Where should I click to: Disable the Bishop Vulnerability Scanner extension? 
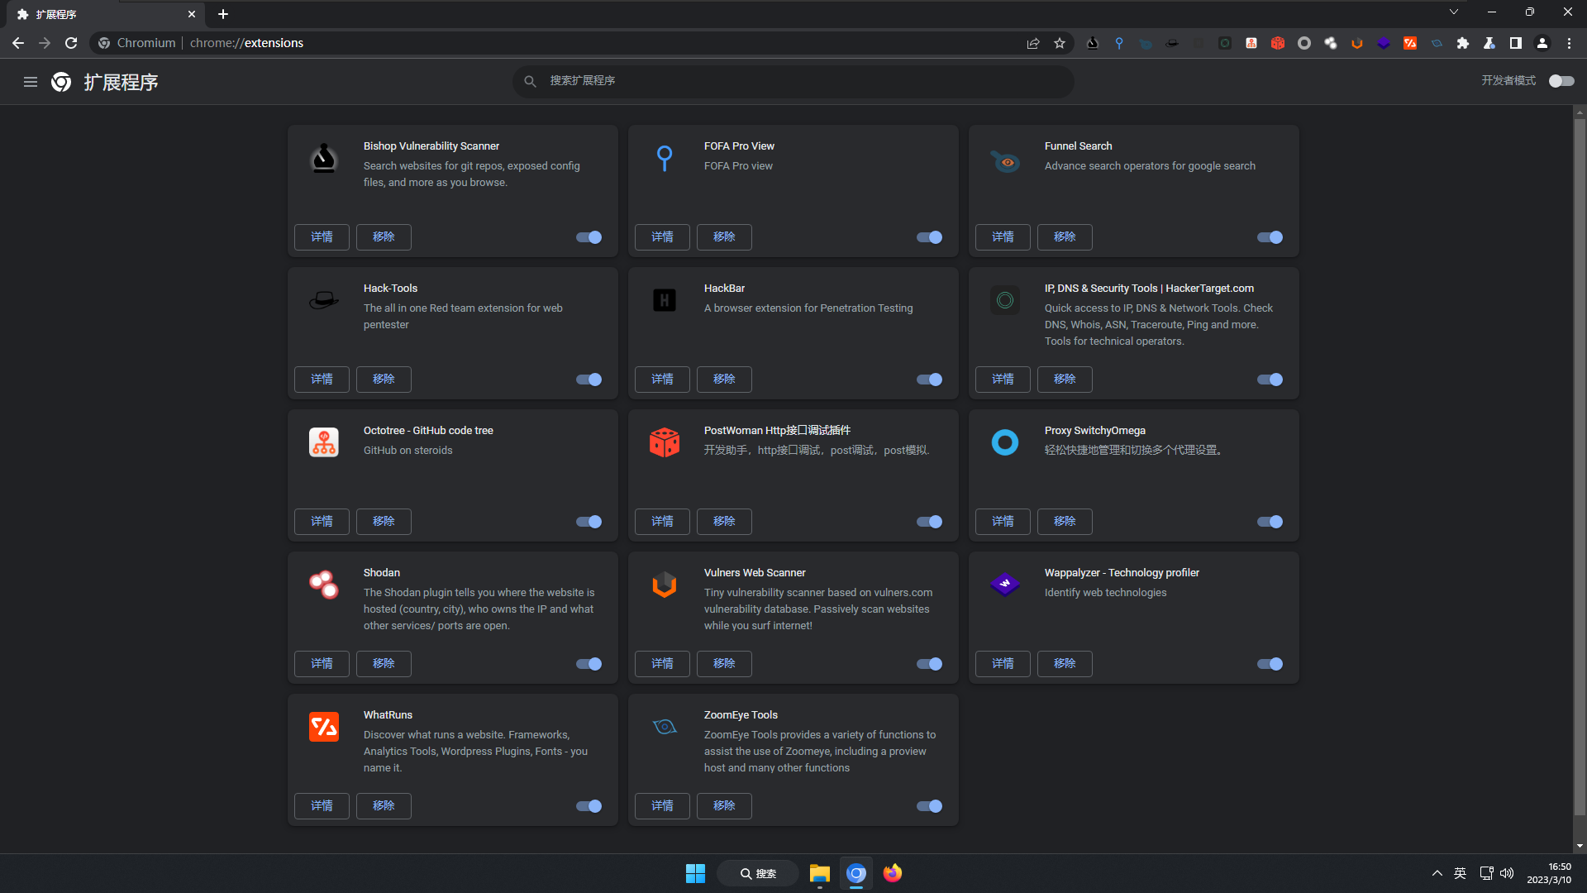(x=589, y=237)
